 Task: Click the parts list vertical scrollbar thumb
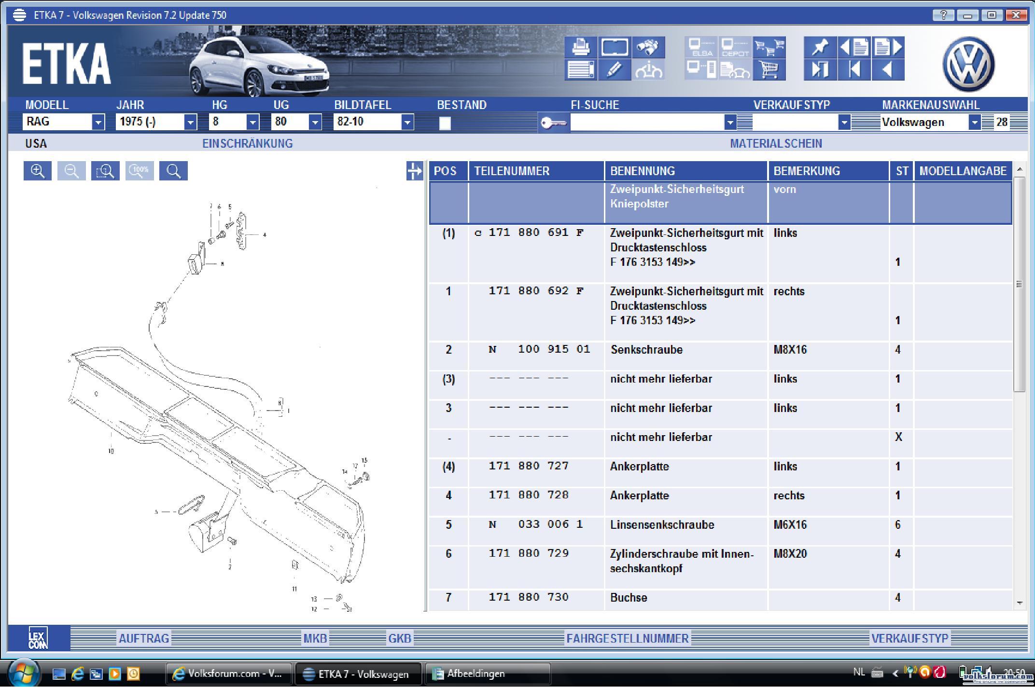(x=1019, y=284)
